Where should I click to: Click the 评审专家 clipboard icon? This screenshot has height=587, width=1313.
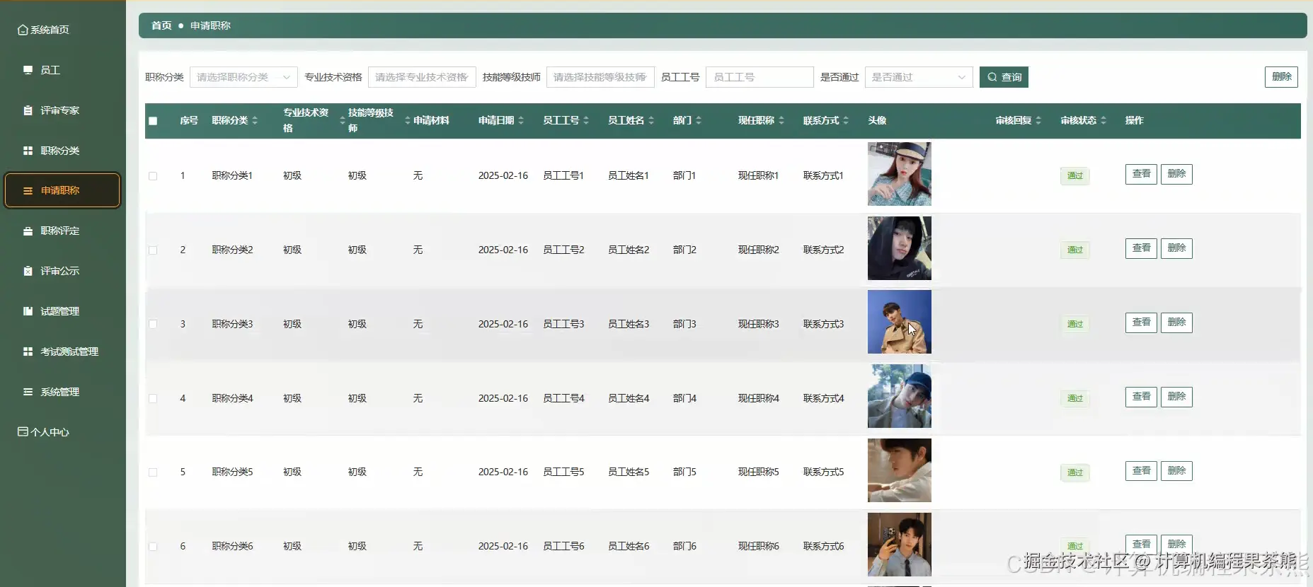(28, 110)
